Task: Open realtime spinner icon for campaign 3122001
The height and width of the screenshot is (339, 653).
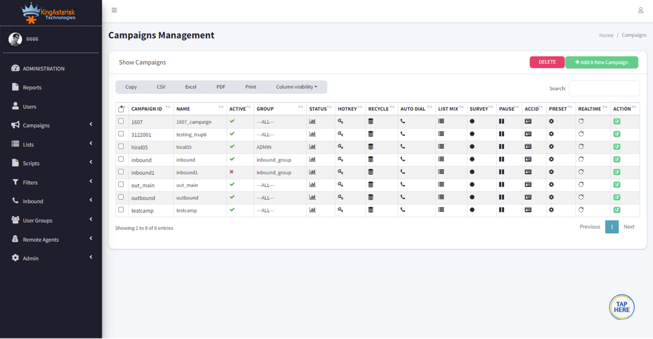Action: point(581,134)
